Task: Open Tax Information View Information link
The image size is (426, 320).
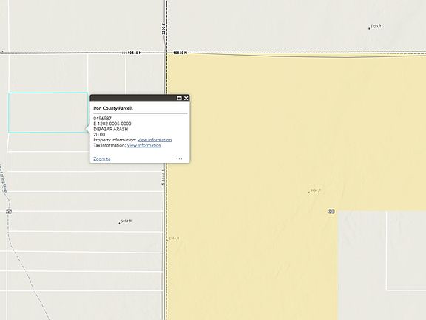Action: point(144,145)
